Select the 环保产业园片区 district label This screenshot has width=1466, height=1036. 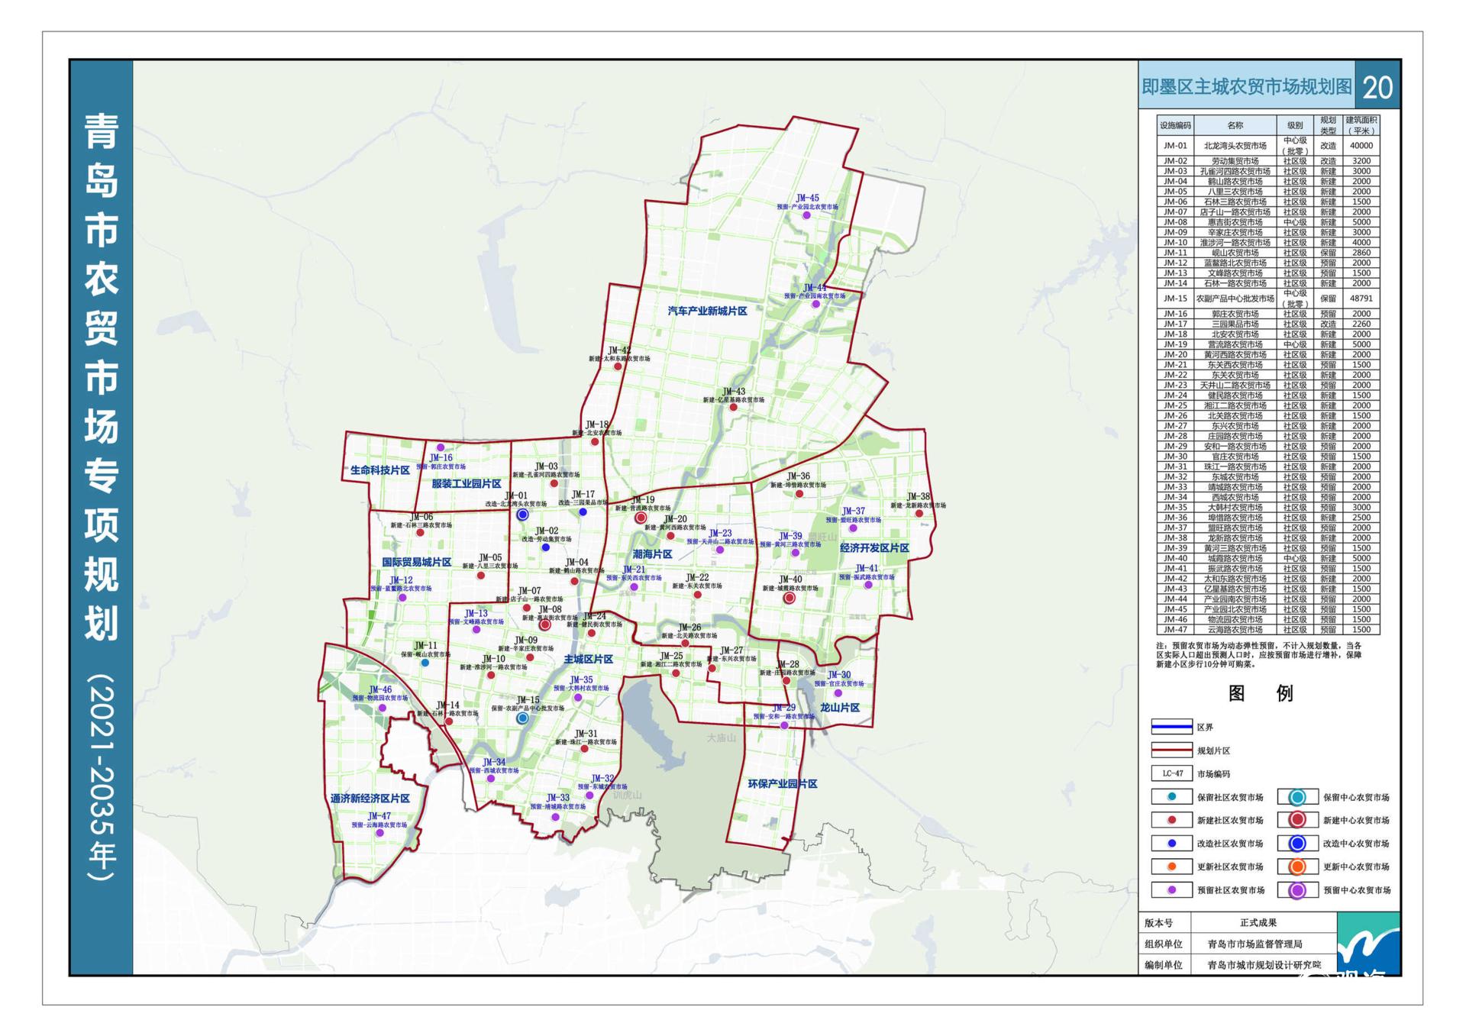pyautogui.click(x=783, y=784)
